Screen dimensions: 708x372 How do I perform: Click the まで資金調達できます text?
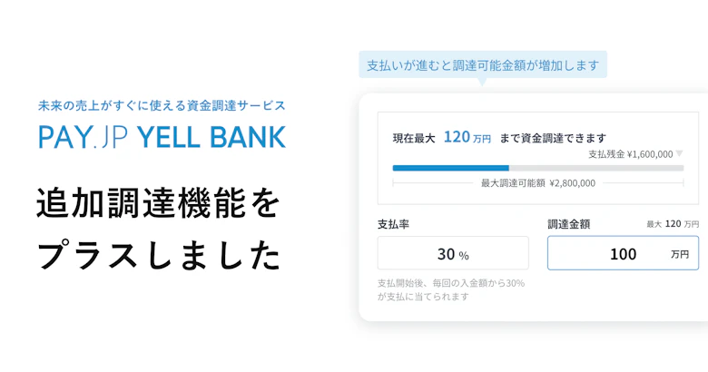[553, 138]
